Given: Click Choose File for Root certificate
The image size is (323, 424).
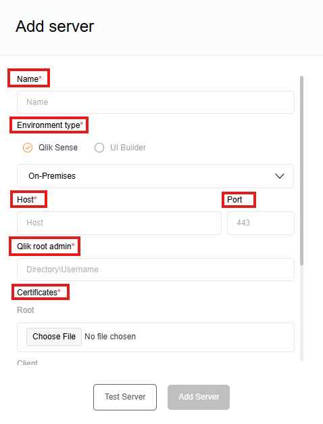Looking at the screenshot, I should click(54, 337).
